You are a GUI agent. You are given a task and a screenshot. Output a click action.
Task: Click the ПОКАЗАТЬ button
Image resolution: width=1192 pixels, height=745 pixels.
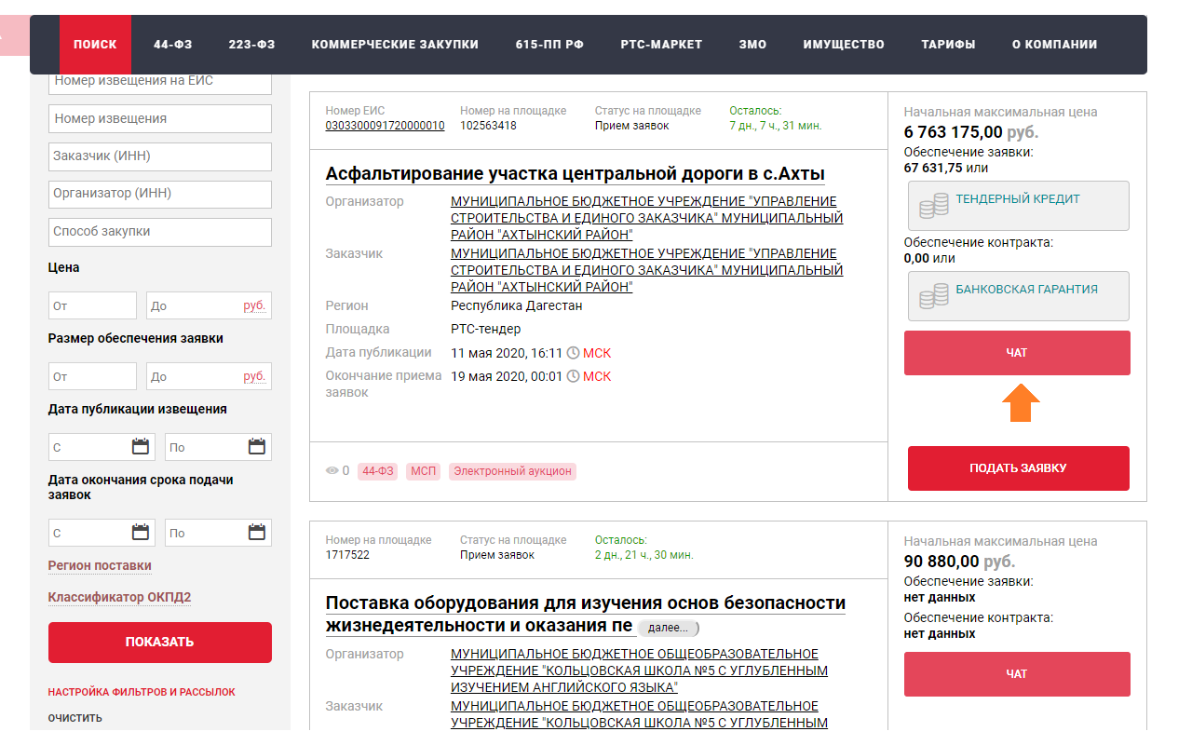160,642
